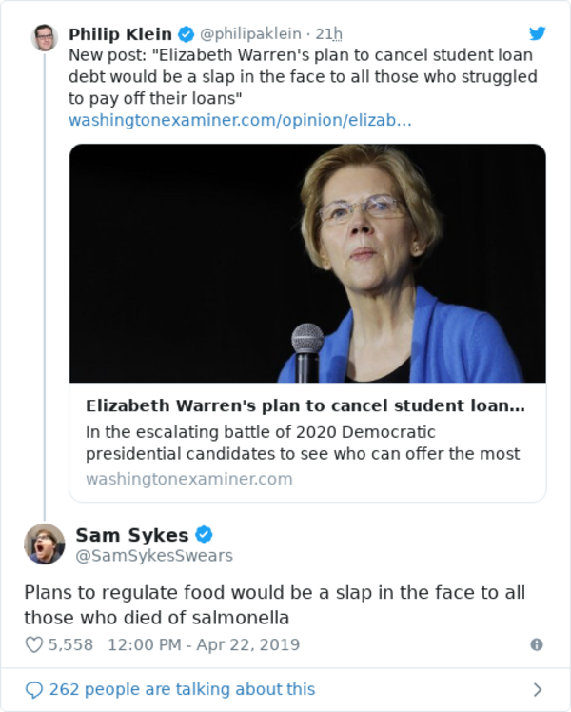Like the tweet with the heart icon
Image resolution: width=571 pixels, height=712 pixels.
click(x=34, y=644)
